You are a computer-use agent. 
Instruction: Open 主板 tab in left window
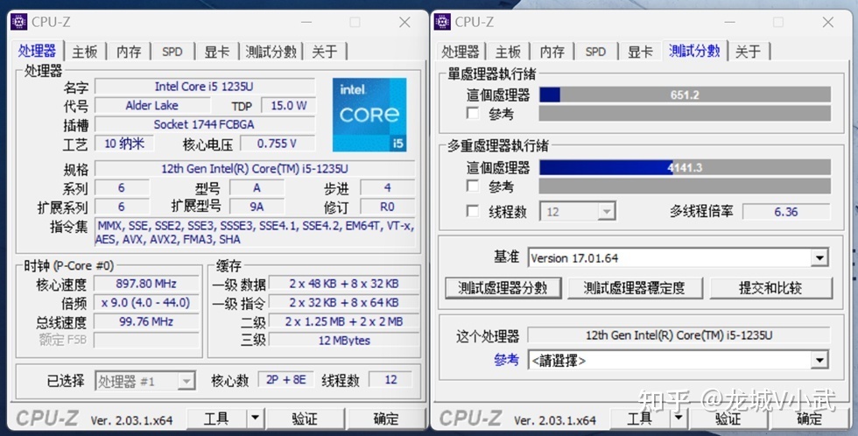pyautogui.click(x=85, y=52)
